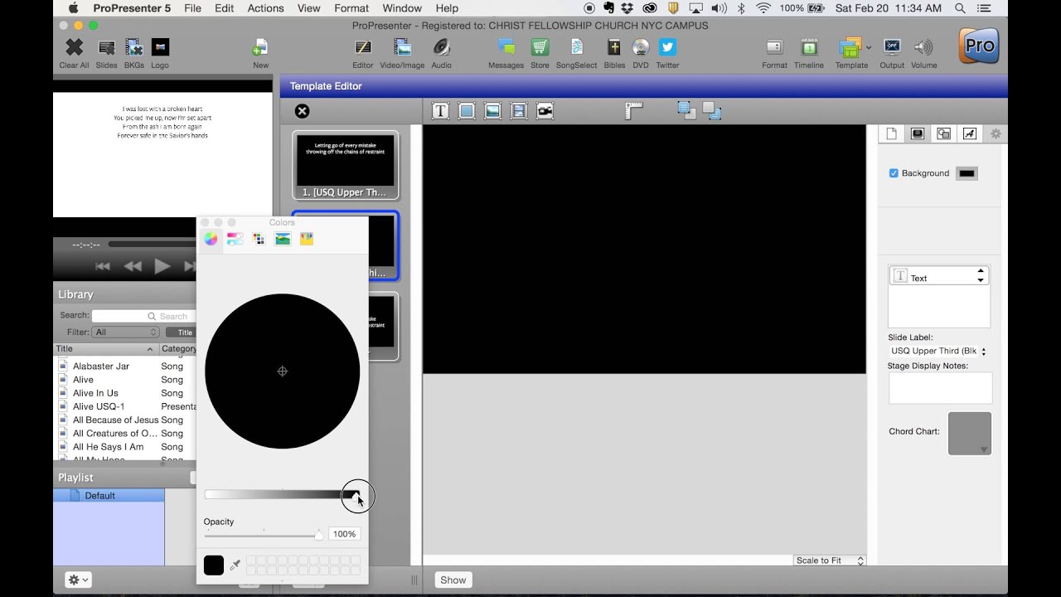Click the Show button

click(x=453, y=580)
